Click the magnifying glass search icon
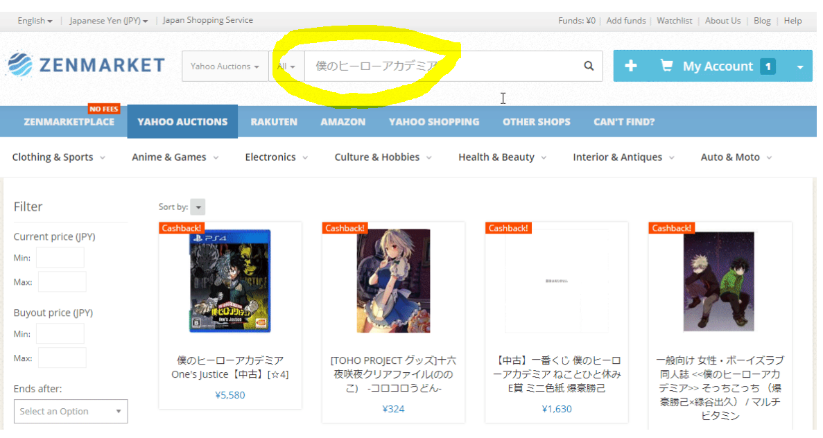Screen dimensions: 823x438 tap(589, 67)
